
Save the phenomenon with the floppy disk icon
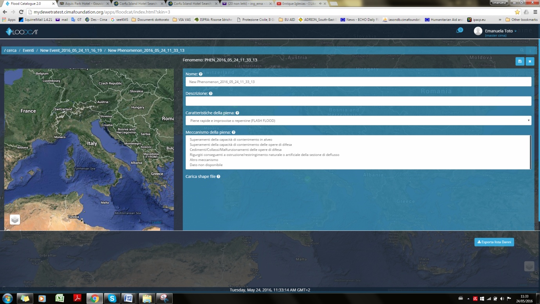(520, 61)
